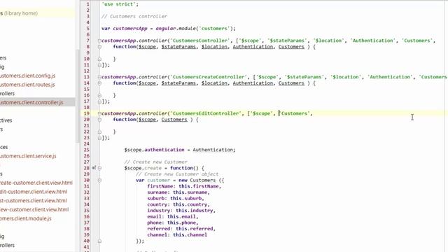Open customers.client.service.js in project tree
This screenshot has height=252, width=448.
(x=28, y=156)
